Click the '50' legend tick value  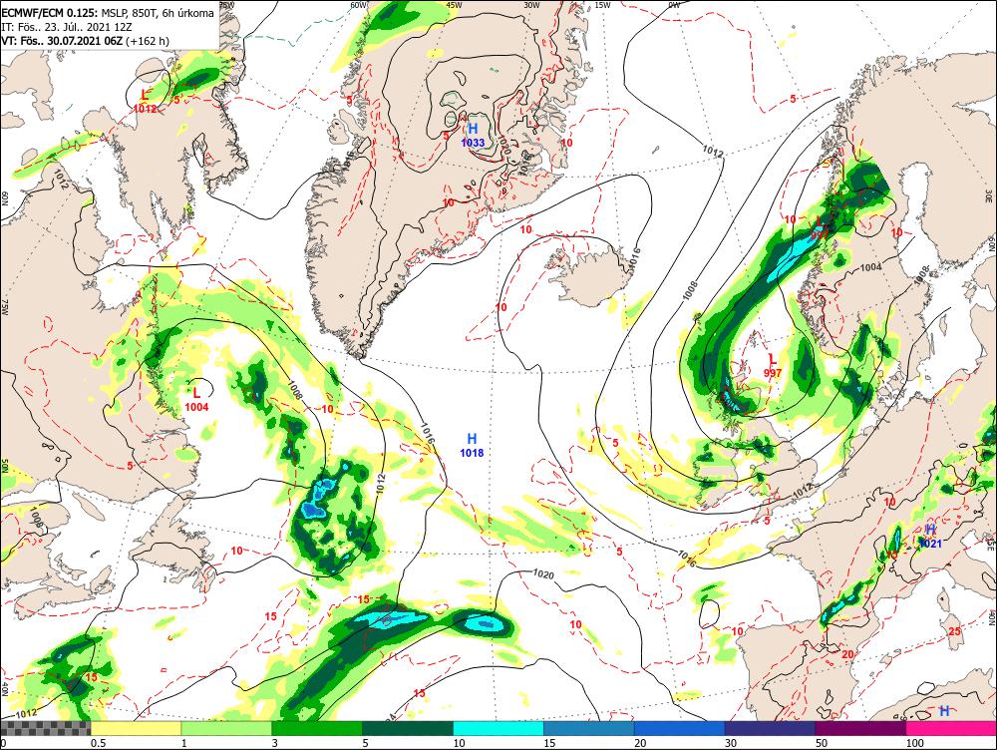(822, 743)
